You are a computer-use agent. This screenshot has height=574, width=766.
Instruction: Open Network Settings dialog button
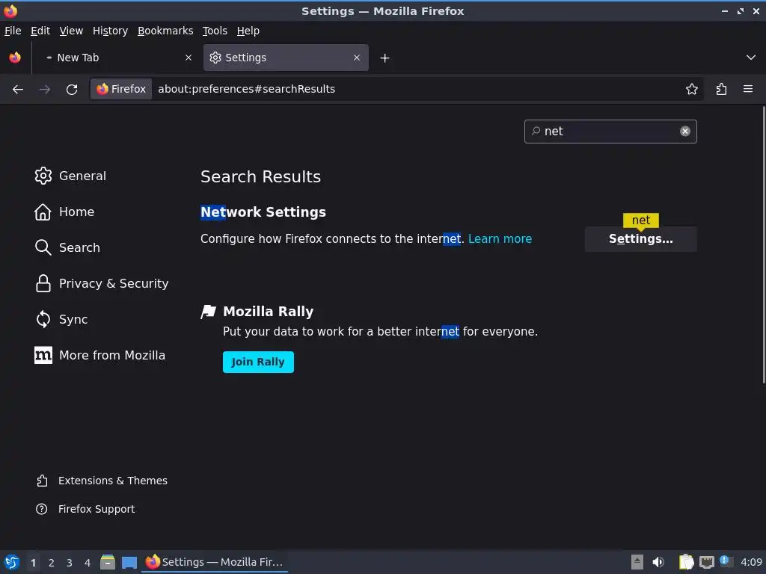coord(640,239)
